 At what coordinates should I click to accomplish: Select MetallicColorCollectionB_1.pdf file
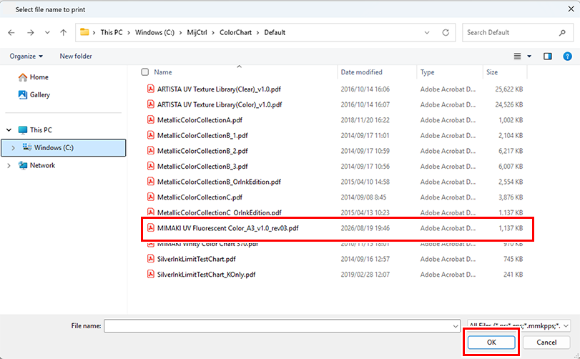[202, 136]
